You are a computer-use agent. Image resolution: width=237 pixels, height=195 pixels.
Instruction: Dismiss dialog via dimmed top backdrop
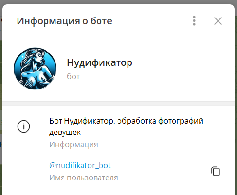(x=118, y=2)
